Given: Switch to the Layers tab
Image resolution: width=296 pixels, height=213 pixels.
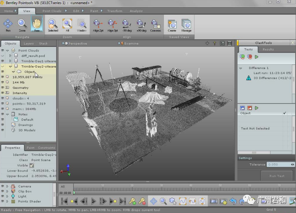Looking at the screenshot, I should click(x=29, y=44).
